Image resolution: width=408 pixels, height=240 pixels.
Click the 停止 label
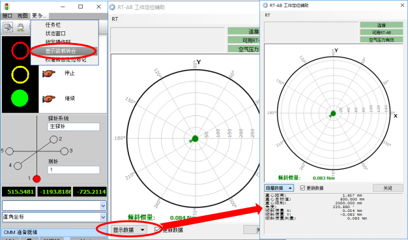coord(70,74)
